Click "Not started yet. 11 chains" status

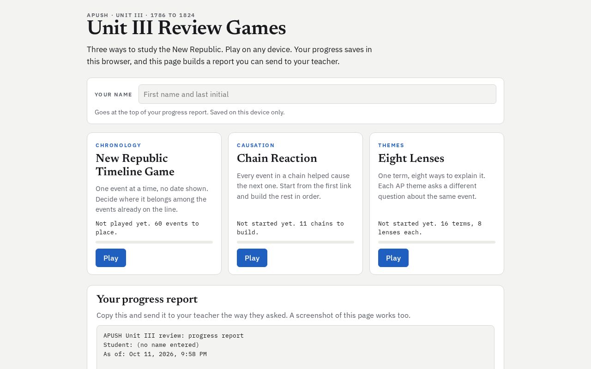pos(290,228)
